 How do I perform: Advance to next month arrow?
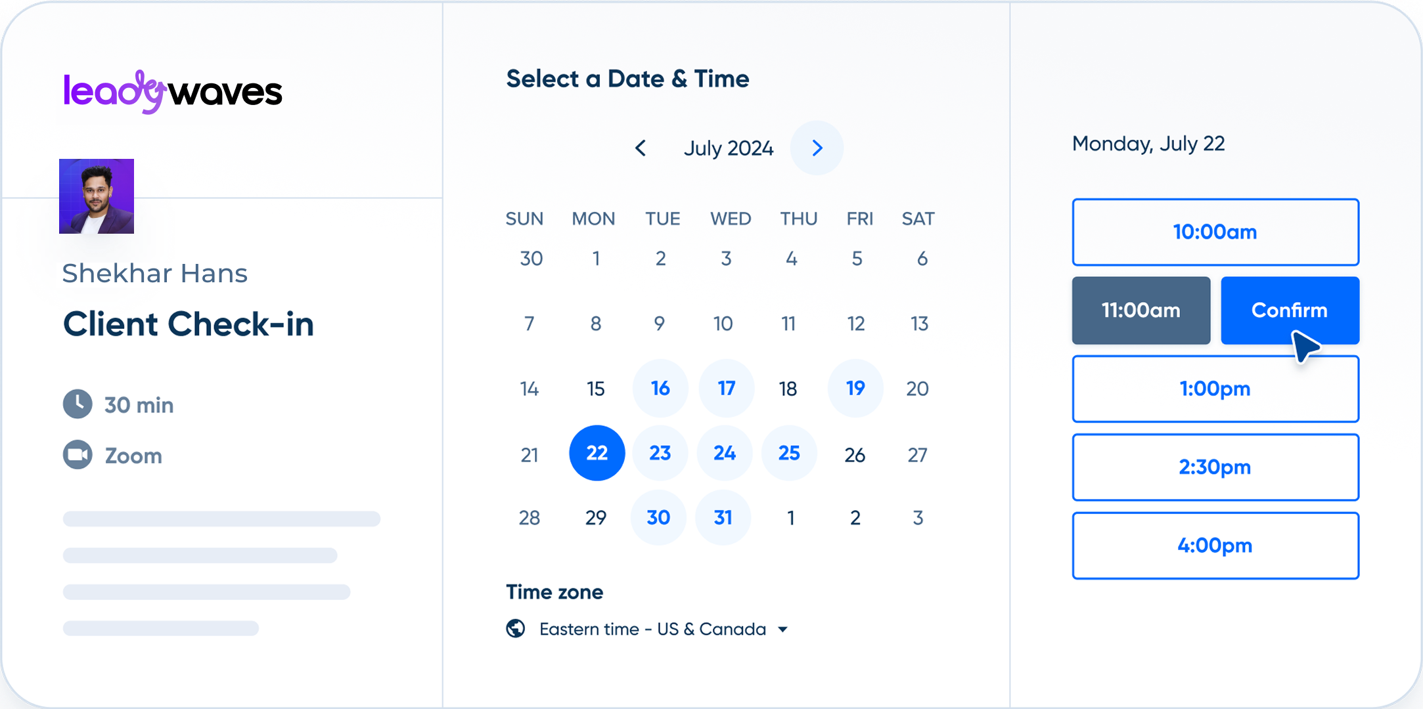[817, 148]
